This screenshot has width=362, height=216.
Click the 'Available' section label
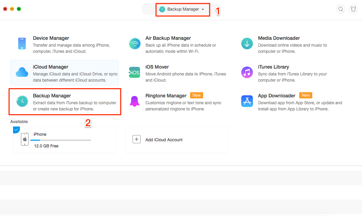19,122
